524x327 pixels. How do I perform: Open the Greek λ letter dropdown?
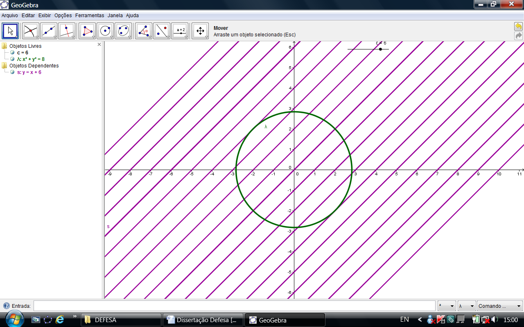click(467, 306)
